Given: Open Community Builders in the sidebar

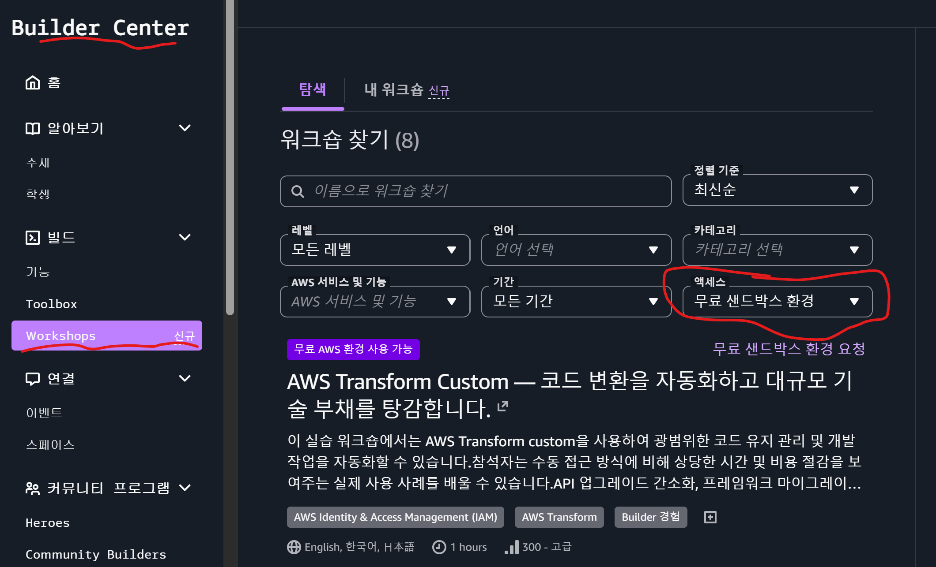Looking at the screenshot, I should pos(96,554).
